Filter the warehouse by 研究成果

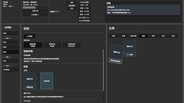click(133, 36)
